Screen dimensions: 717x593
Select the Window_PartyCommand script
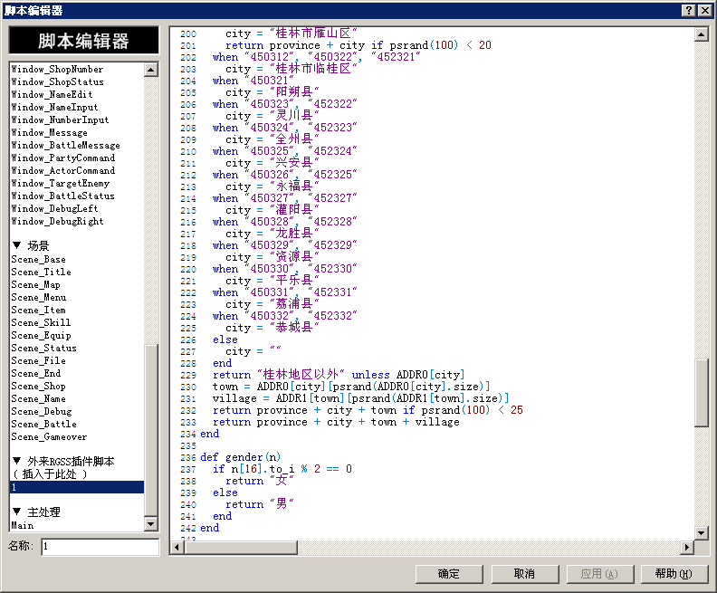[x=77, y=158]
